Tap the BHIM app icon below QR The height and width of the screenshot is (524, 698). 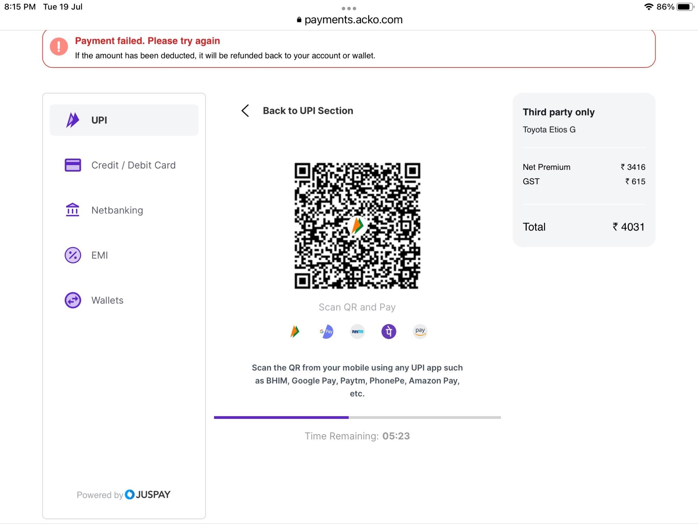pyautogui.click(x=295, y=332)
